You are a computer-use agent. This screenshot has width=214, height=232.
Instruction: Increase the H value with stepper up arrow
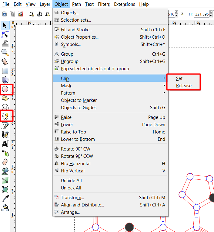tap(211, 13)
